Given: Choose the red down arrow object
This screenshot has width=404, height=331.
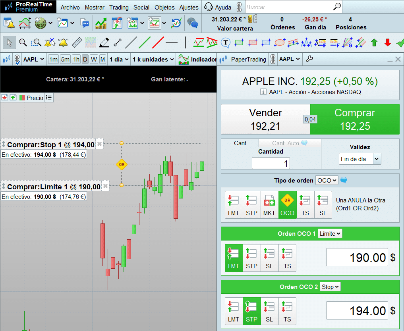Looking at the screenshot, I should click(387, 42).
